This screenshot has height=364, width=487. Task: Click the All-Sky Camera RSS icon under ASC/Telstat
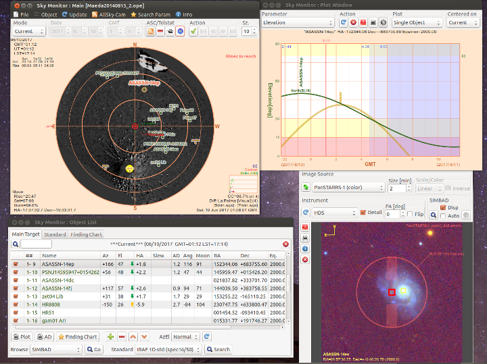click(151, 31)
